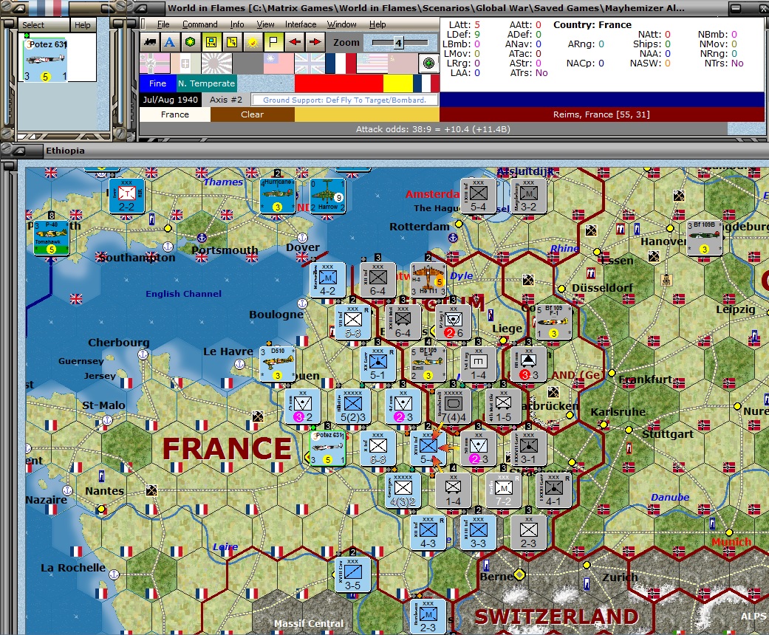
Task: Select the 7(4)4 German HQ armor counter
Action: point(453,405)
